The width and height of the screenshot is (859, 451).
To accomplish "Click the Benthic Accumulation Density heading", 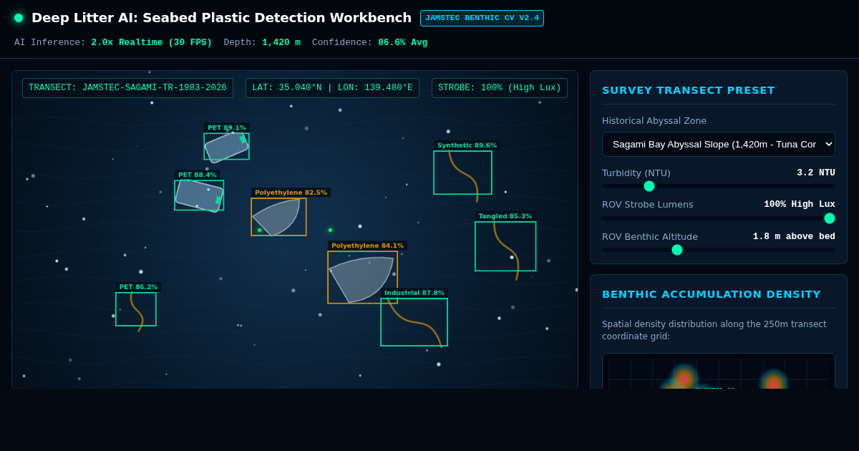I will coord(712,294).
